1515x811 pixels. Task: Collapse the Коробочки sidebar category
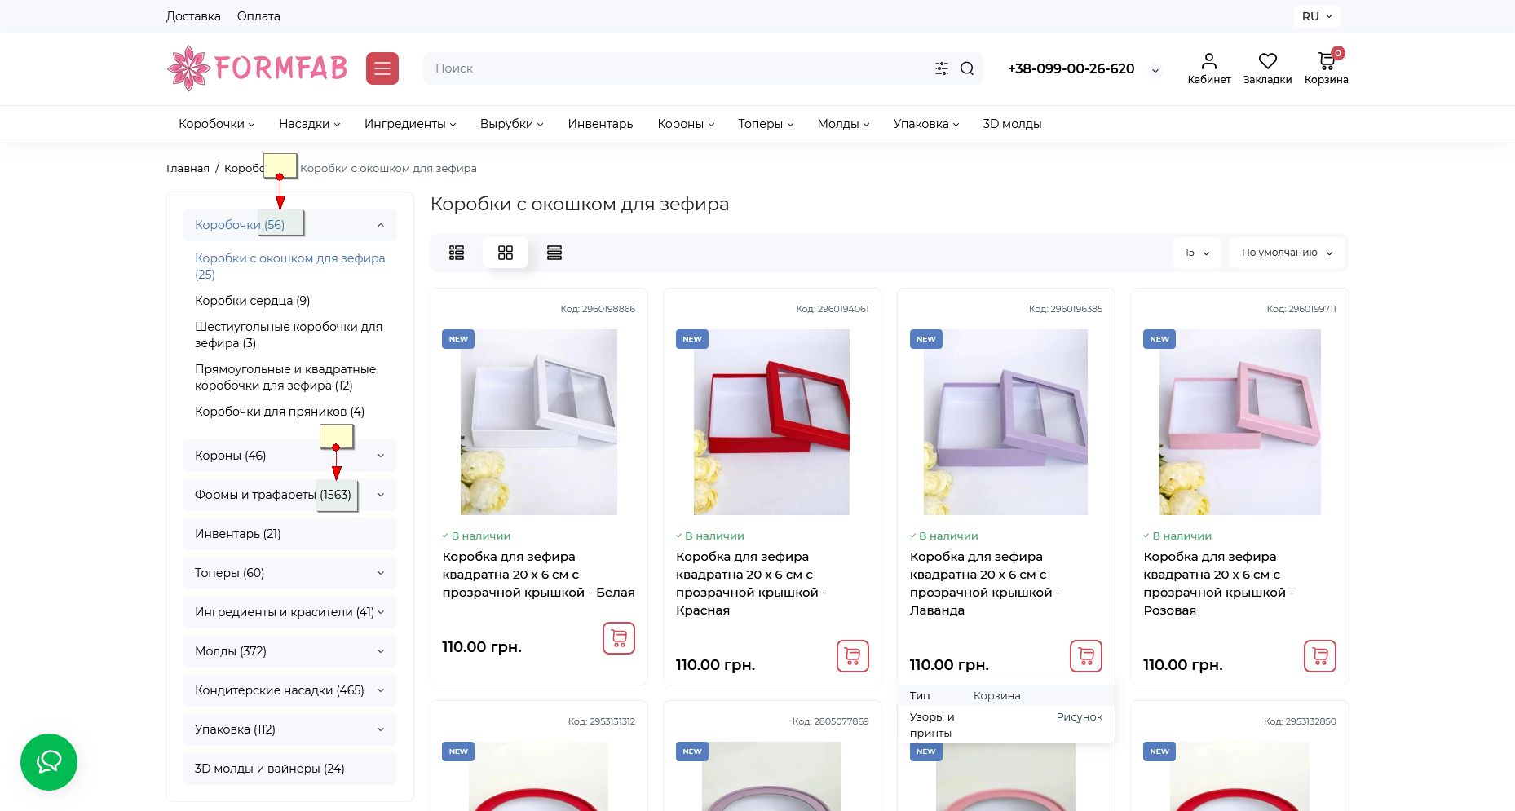click(x=381, y=225)
